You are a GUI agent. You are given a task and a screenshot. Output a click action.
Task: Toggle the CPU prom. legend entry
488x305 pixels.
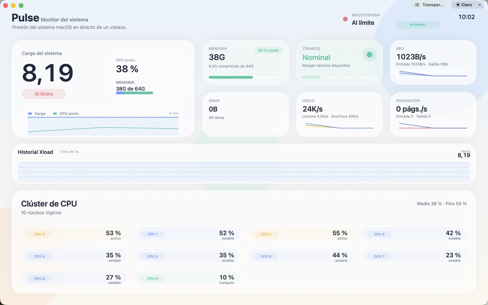pyautogui.click(x=66, y=114)
